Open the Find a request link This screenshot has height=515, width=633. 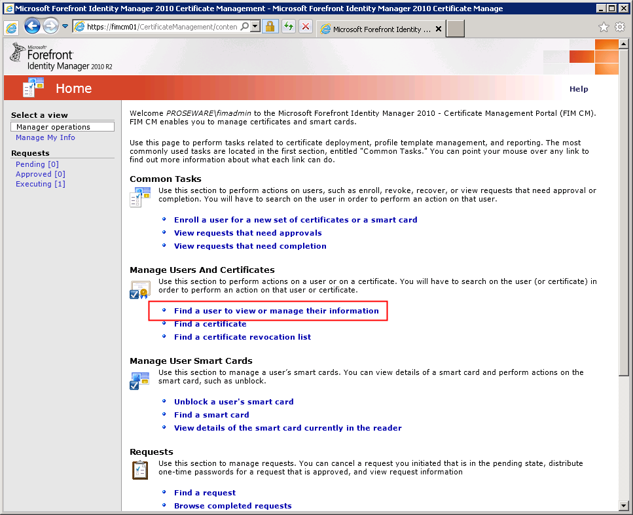pos(205,492)
